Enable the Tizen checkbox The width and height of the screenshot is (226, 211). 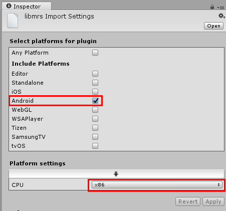pos(95,128)
